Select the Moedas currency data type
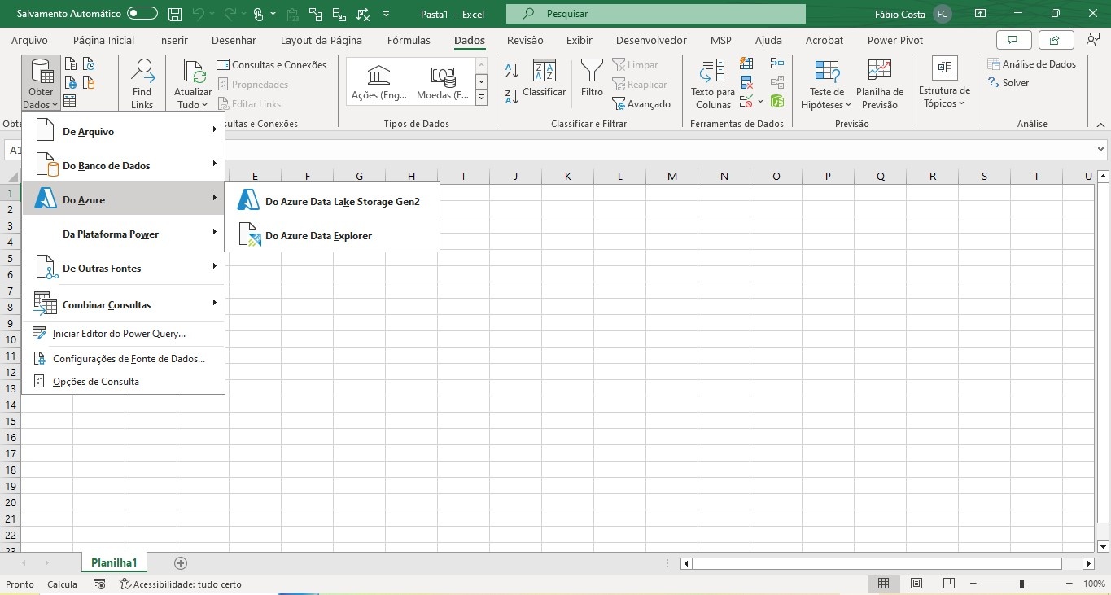1111x595 pixels. 442,84
